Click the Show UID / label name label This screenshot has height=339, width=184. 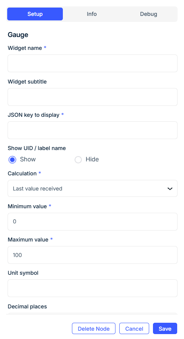(x=37, y=148)
